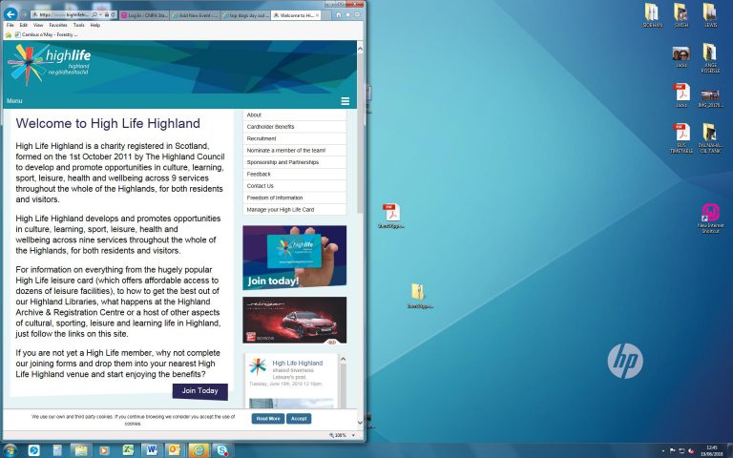Viewport: 733px width, 458px height.
Task: Open the Contact Us sidebar link
Action: click(295, 186)
